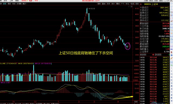Switch to 周线 weekly chart tab
The height and width of the screenshot is (104, 173).
[x=9, y=4]
